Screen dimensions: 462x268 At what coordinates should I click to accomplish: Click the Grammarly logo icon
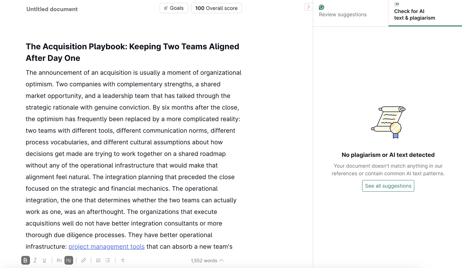click(321, 7)
